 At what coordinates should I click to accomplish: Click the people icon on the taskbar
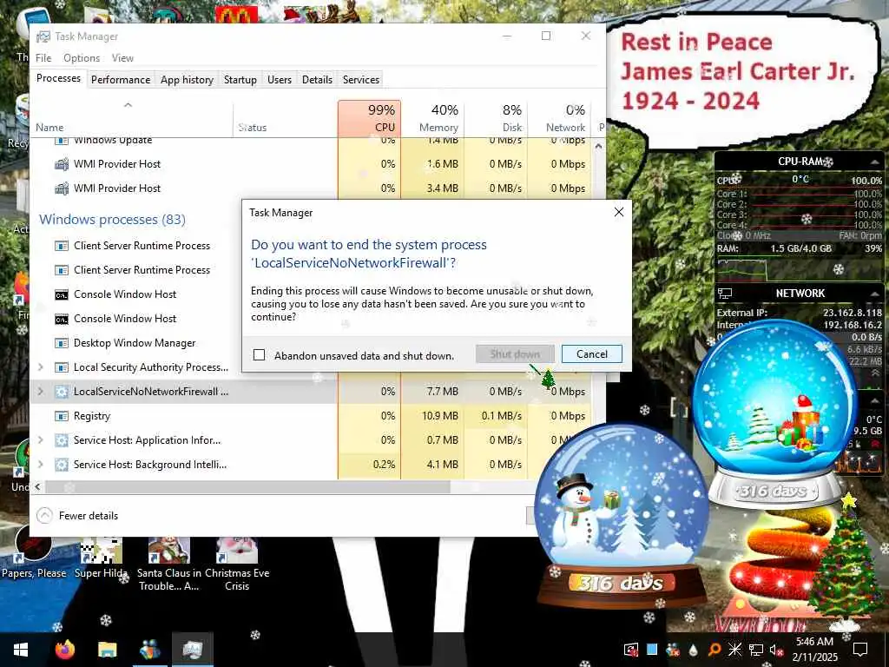(149, 650)
